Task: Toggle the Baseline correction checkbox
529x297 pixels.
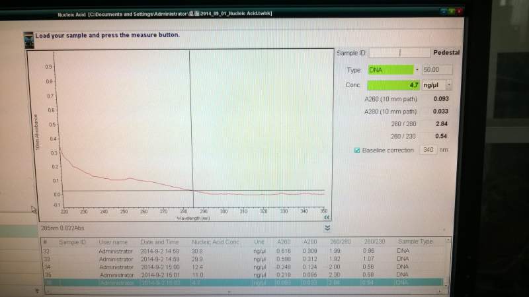Action: 357,150
